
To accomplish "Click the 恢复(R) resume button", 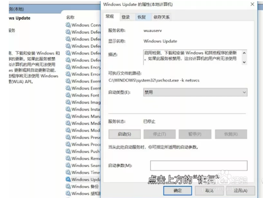I will 231,134.
